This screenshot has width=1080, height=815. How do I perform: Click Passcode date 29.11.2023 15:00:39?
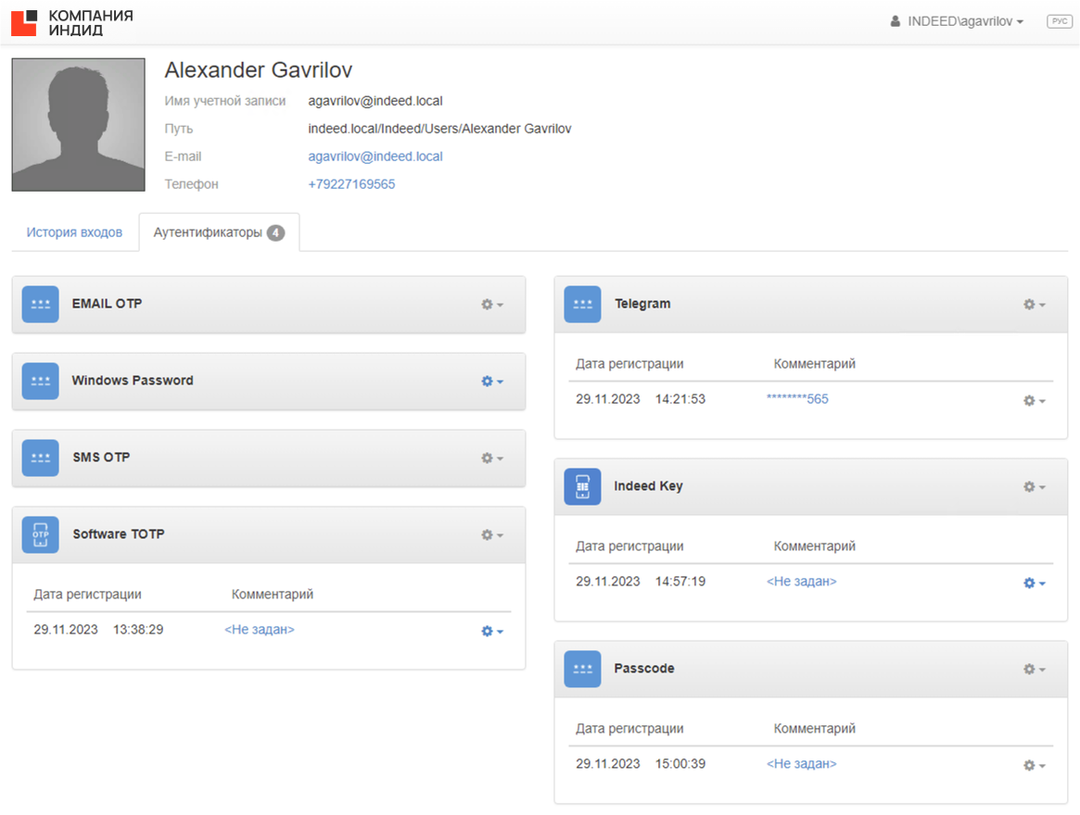point(641,764)
